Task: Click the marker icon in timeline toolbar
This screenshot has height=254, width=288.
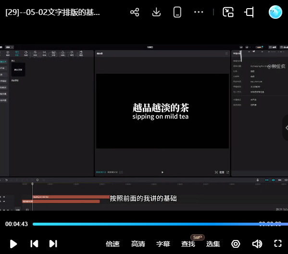Action: click(x=38, y=180)
